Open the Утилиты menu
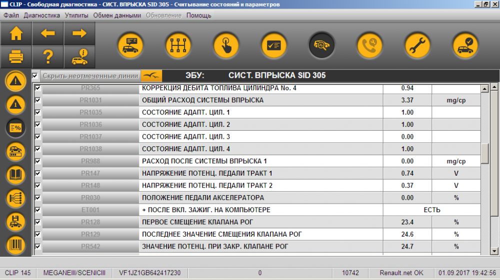 click(76, 15)
